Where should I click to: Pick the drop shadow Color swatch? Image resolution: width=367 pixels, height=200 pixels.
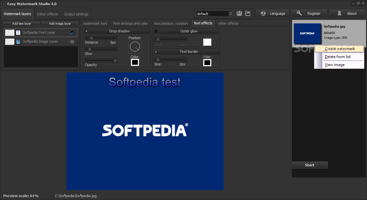pyautogui.click(x=135, y=62)
